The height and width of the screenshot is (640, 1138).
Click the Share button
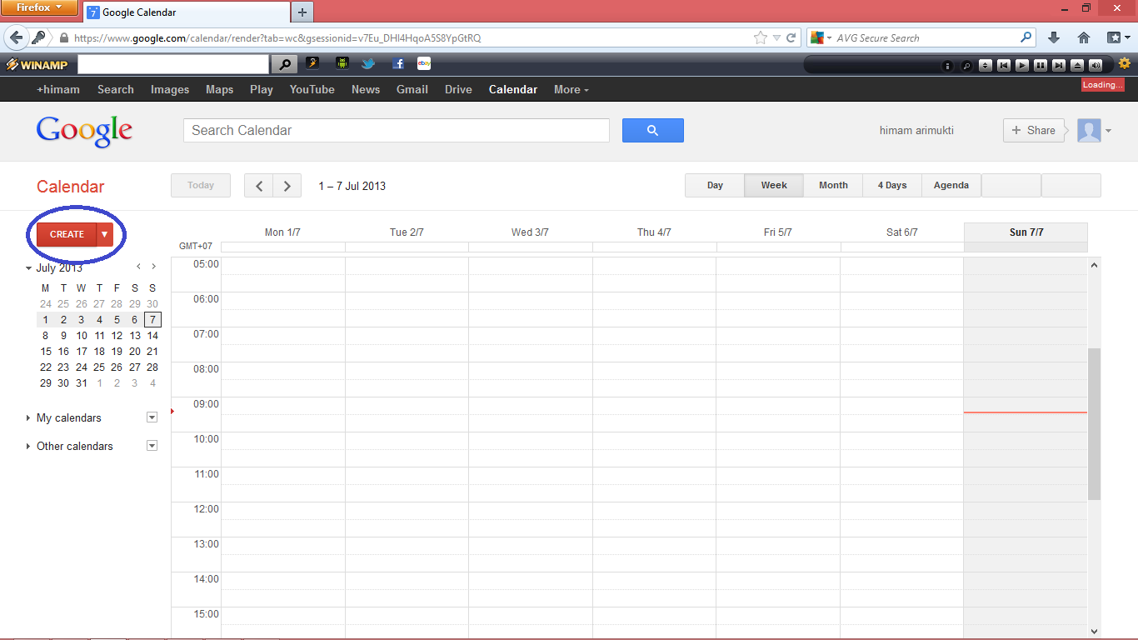point(1034,130)
